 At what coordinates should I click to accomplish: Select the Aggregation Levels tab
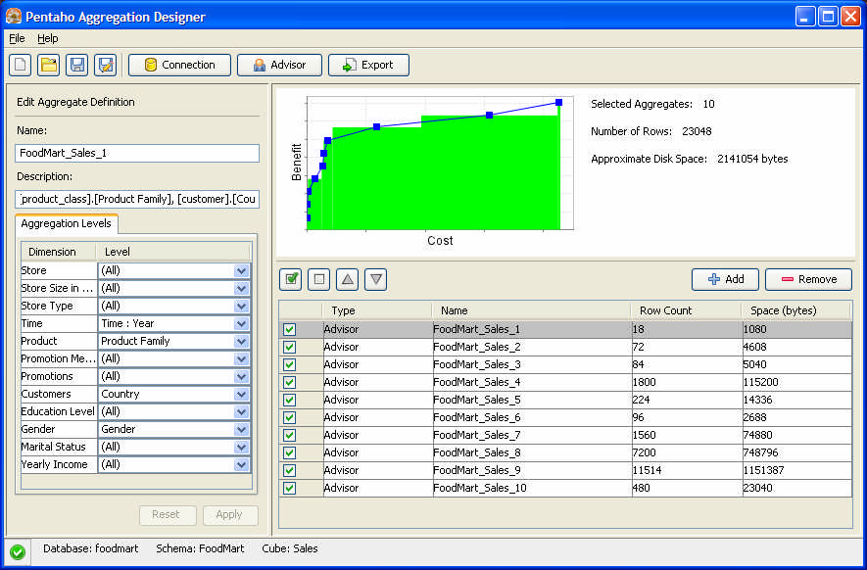coord(67,223)
